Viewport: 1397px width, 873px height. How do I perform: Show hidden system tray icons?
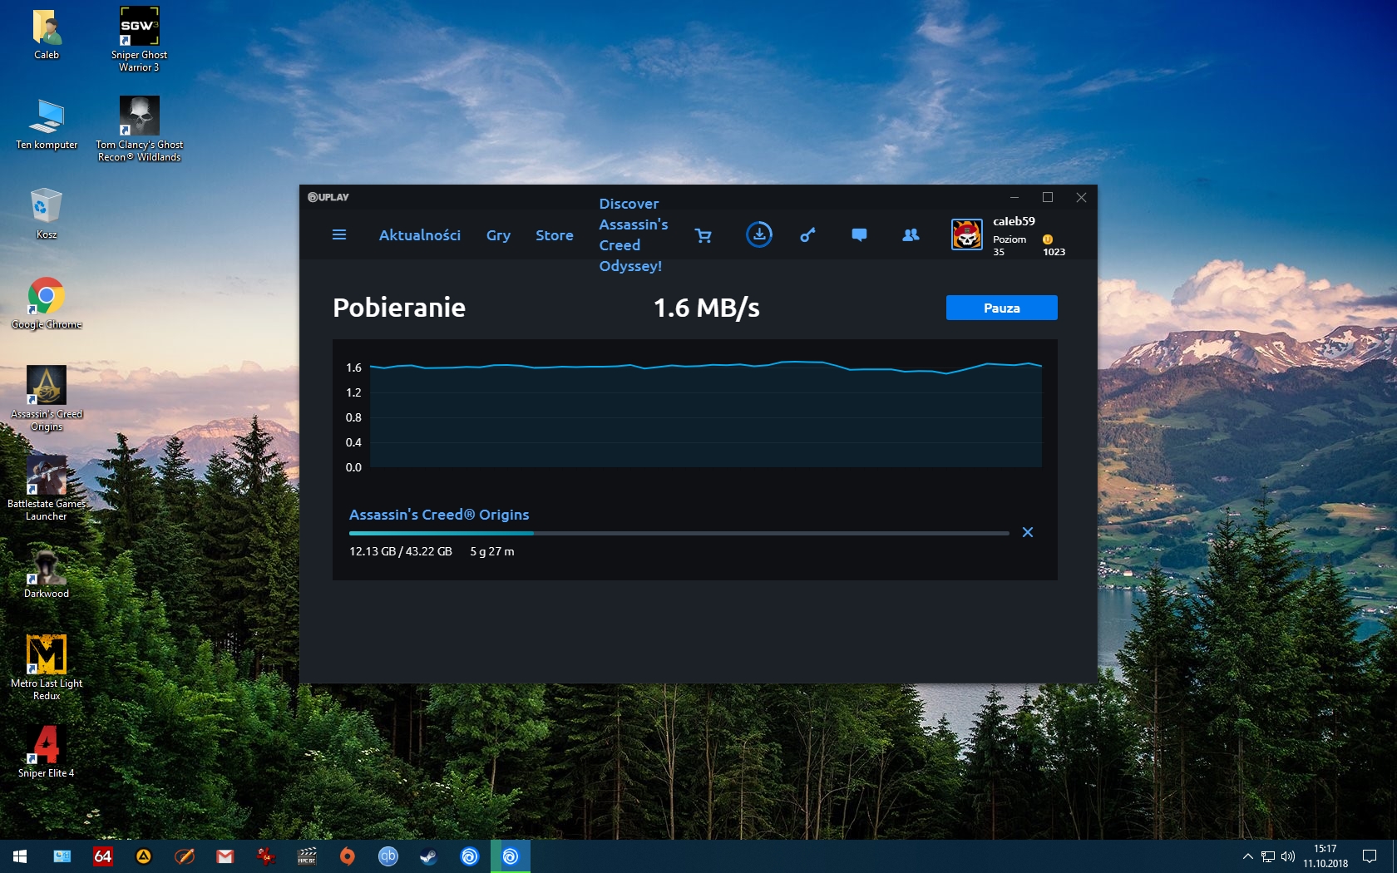point(1247,856)
